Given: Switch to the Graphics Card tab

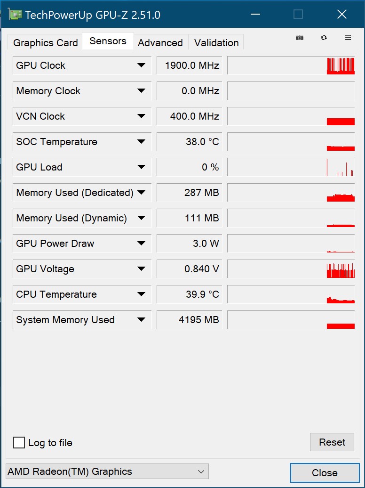Looking at the screenshot, I should (x=45, y=43).
